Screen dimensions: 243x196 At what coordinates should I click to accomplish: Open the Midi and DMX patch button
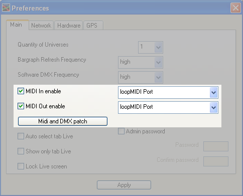(x=63, y=121)
